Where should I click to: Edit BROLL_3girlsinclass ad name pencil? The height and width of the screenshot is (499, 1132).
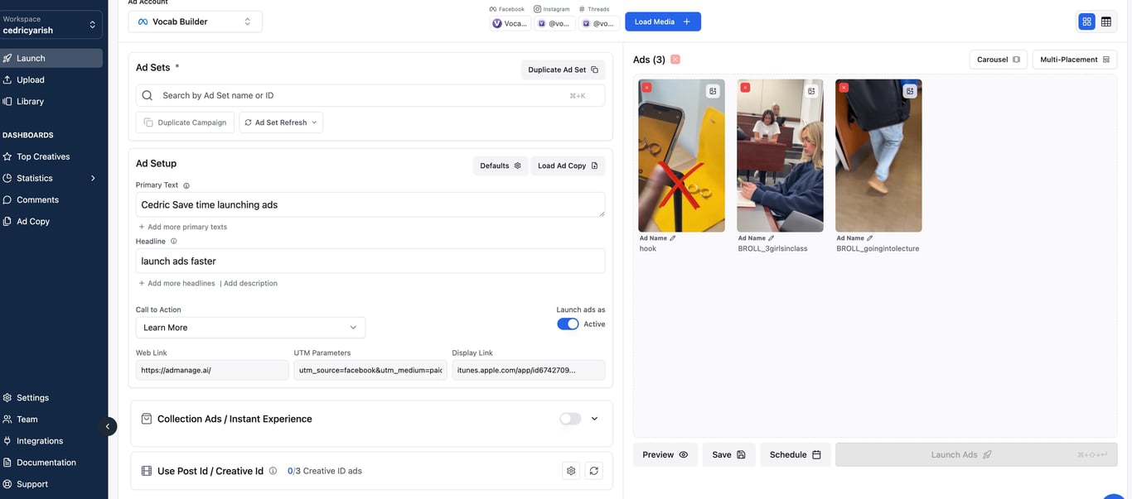771,238
